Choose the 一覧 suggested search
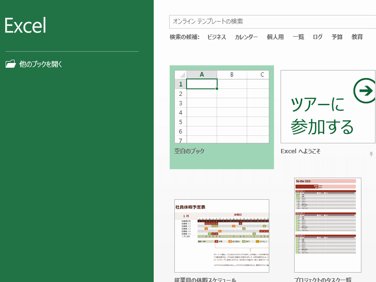The width and height of the screenshot is (376, 282). [298, 37]
